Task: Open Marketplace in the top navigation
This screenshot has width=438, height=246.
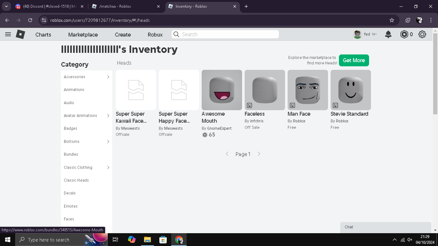Action: (83, 35)
